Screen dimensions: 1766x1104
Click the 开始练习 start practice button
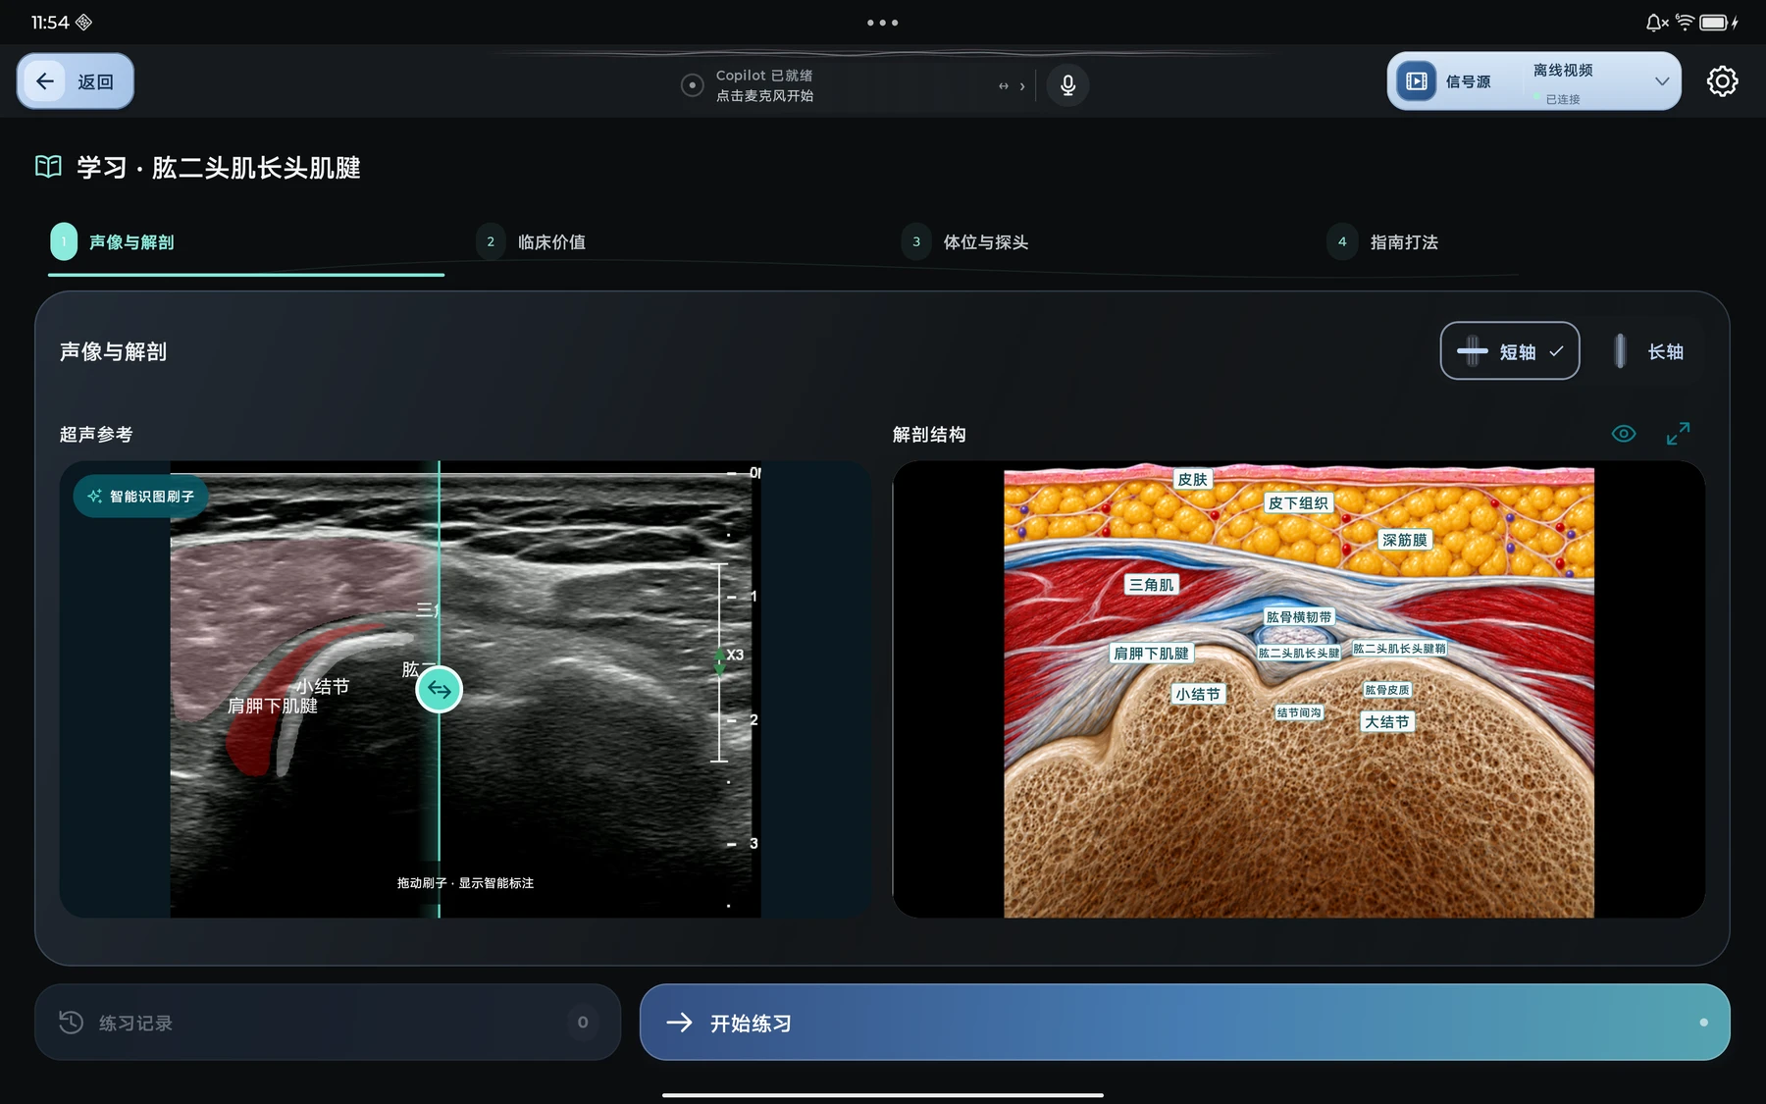(1184, 1023)
